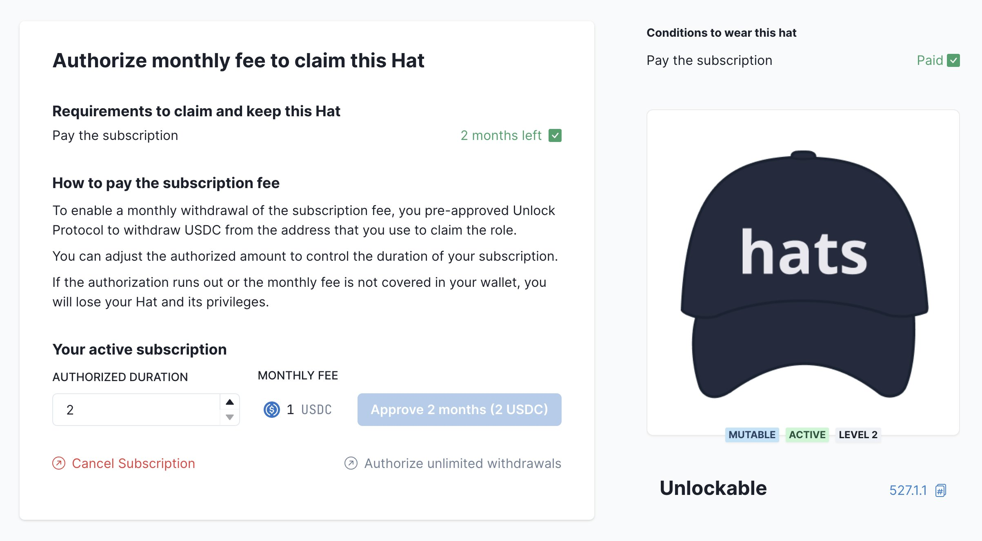Click the unlimited withdrawals arrow icon
The width and height of the screenshot is (982, 541).
351,463
